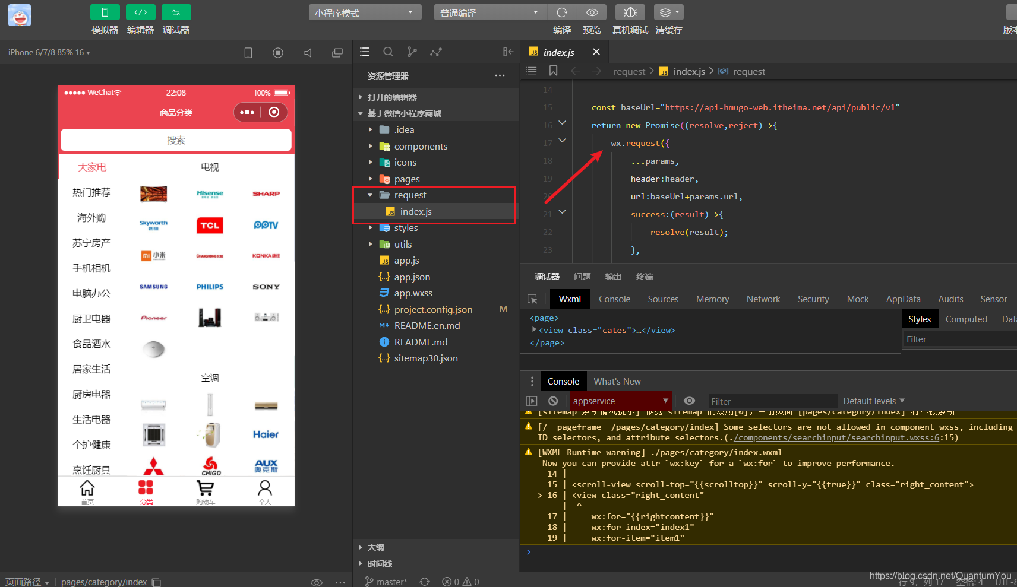Click the element inspector select icon
Image resolution: width=1017 pixels, height=587 pixels.
532,299
